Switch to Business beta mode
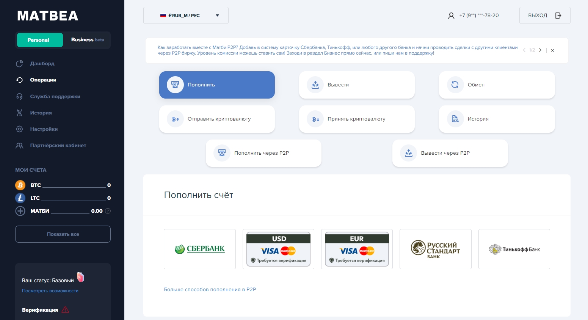This screenshot has width=588, height=320. click(87, 40)
